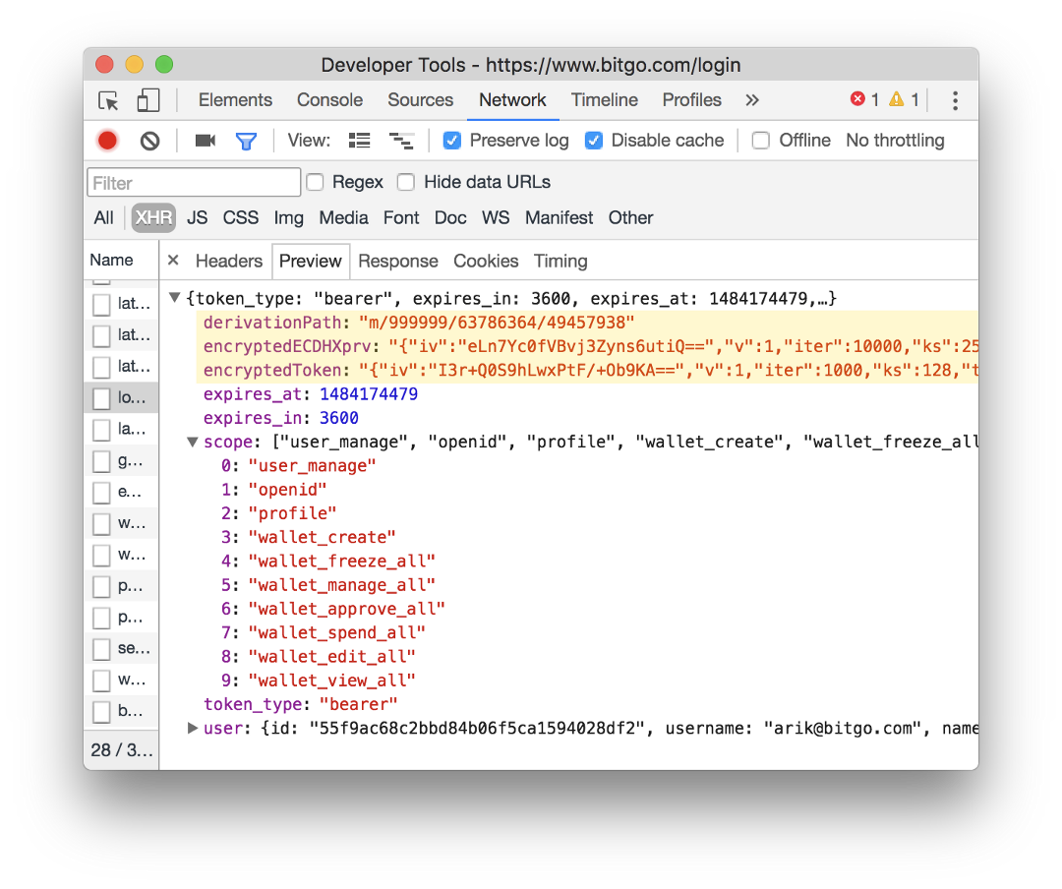Image resolution: width=1062 pixels, height=889 pixels.
Task: Filter requests by Font
Action: click(401, 217)
